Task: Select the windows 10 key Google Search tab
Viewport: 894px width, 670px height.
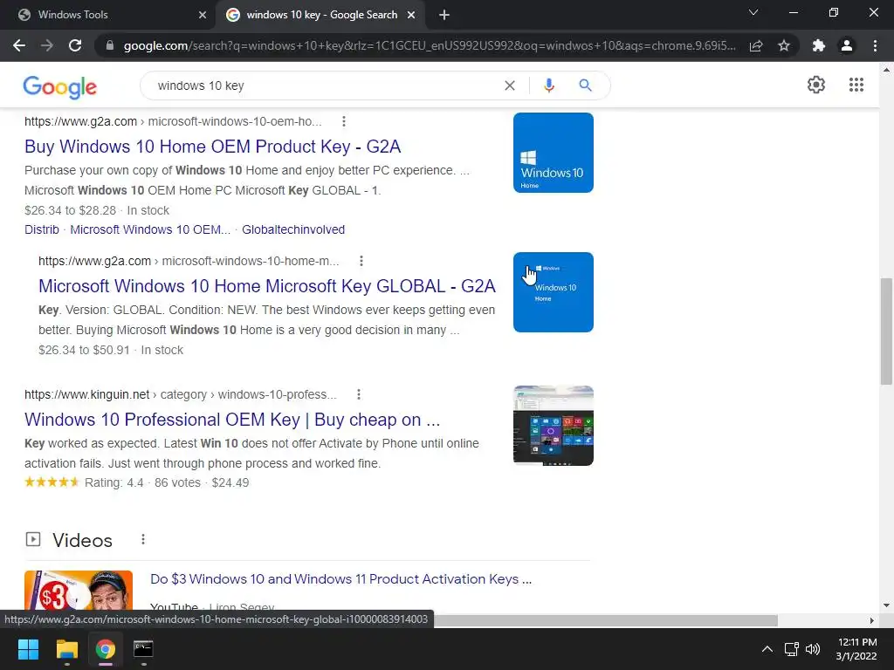Action: click(x=321, y=15)
